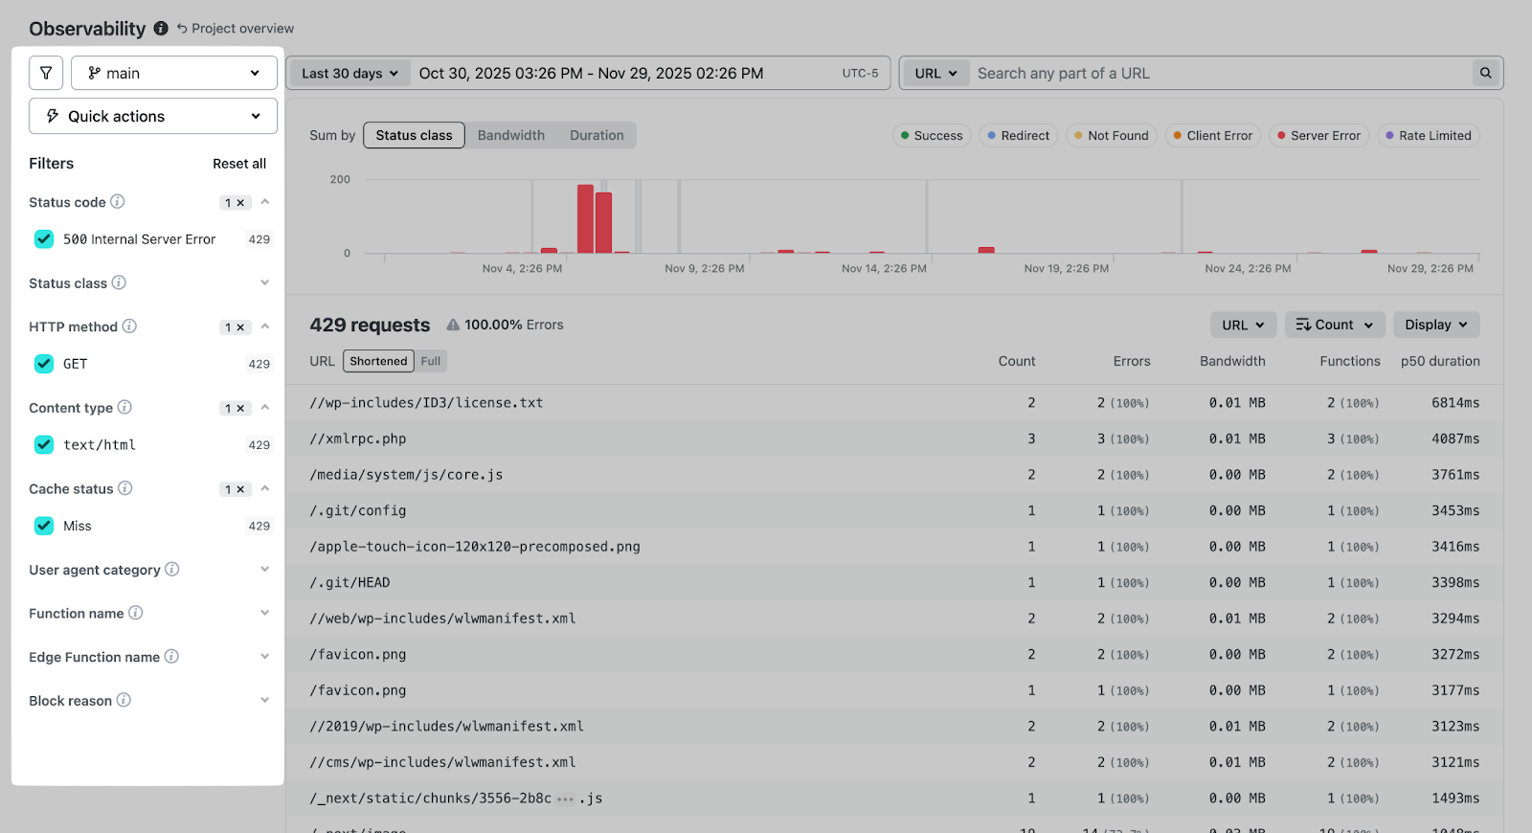Image resolution: width=1532 pixels, height=833 pixels.
Task: Click the URL search input field
Action: tap(1220, 73)
